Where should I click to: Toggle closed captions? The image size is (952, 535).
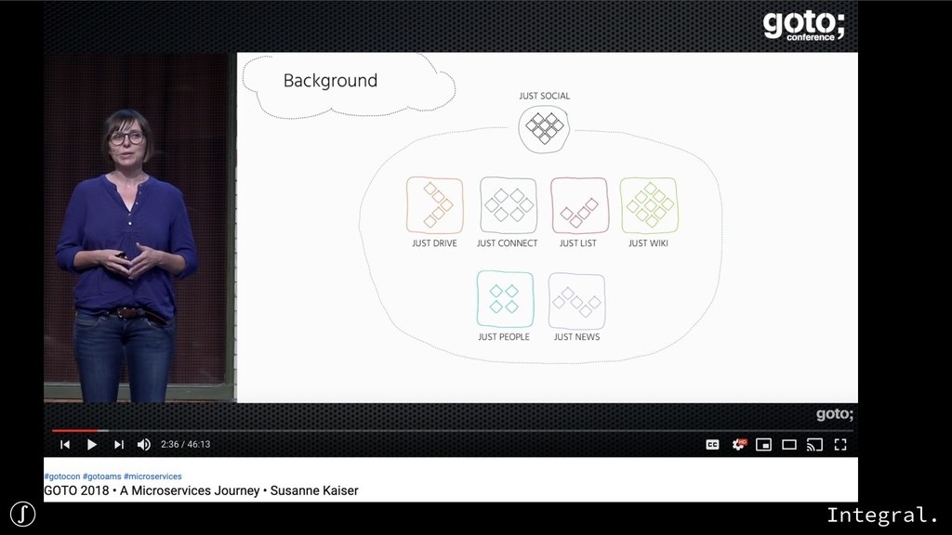click(x=712, y=445)
